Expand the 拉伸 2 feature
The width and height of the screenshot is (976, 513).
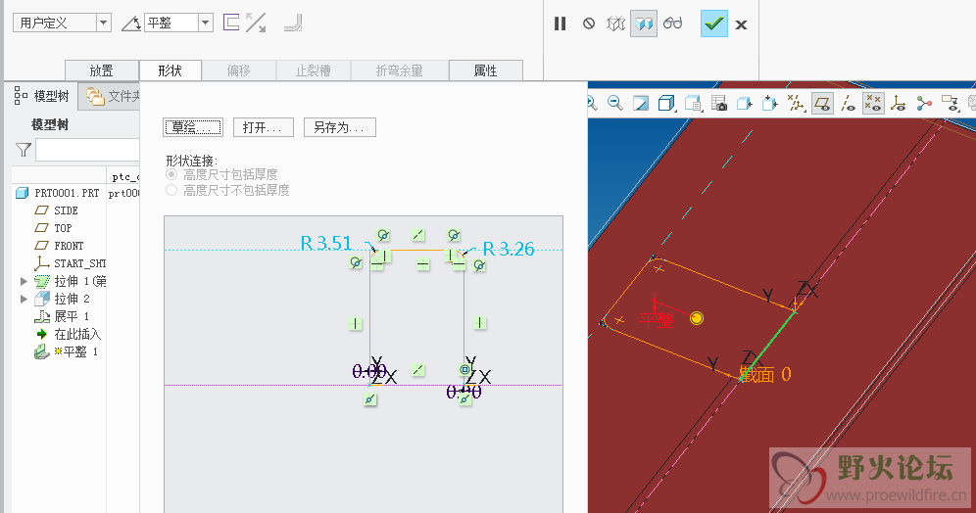click(24, 299)
